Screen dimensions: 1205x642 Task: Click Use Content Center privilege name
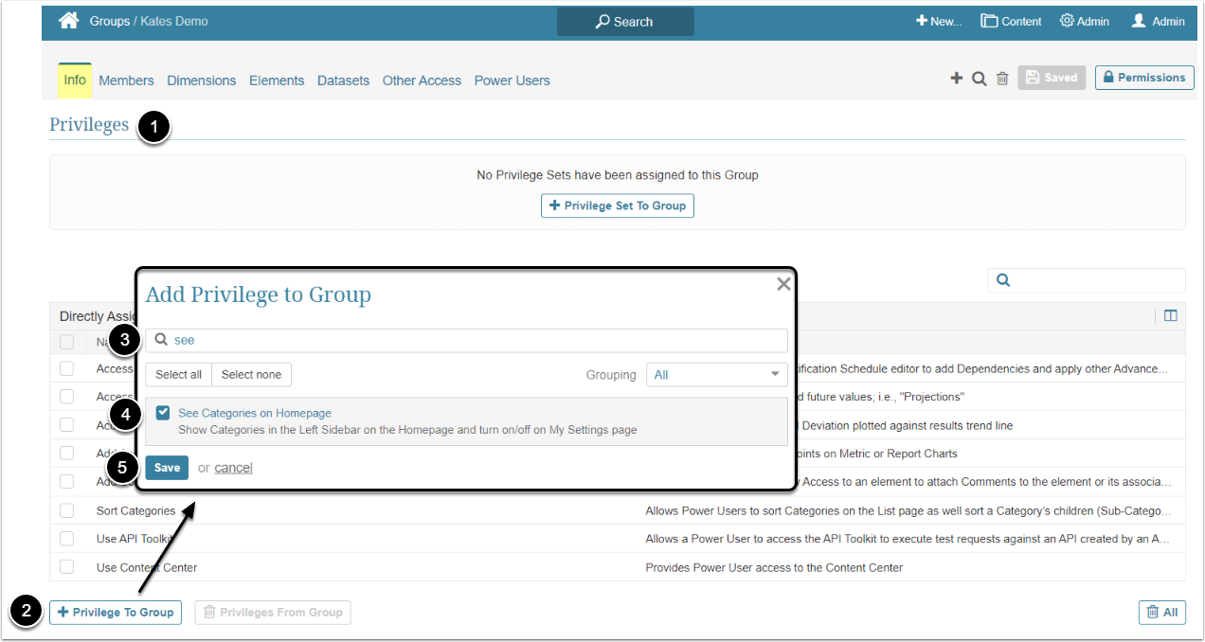pyautogui.click(x=147, y=567)
